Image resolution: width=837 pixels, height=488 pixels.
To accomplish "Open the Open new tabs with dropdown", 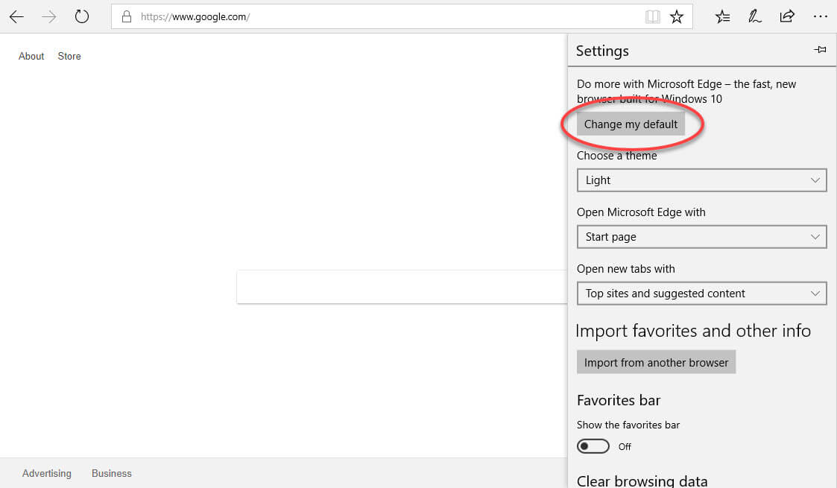I will [701, 294].
